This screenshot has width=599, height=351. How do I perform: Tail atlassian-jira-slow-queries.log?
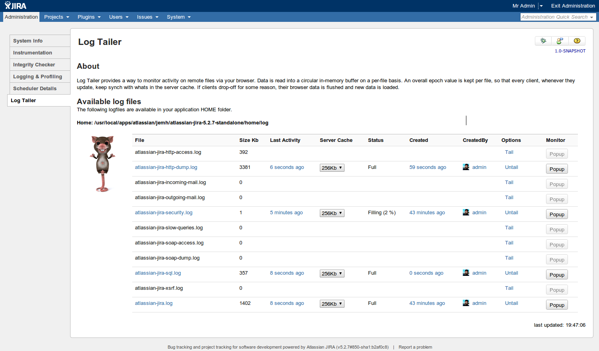(x=509, y=227)
